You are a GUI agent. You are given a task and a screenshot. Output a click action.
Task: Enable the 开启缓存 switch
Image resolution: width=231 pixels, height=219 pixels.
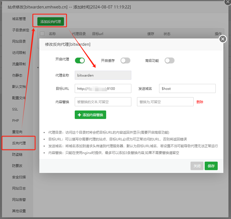click(x=125, y=60)
